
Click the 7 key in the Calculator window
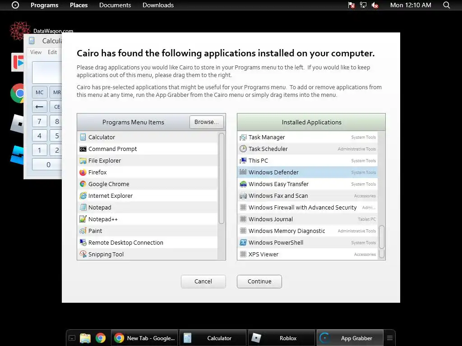coord(40,121)
